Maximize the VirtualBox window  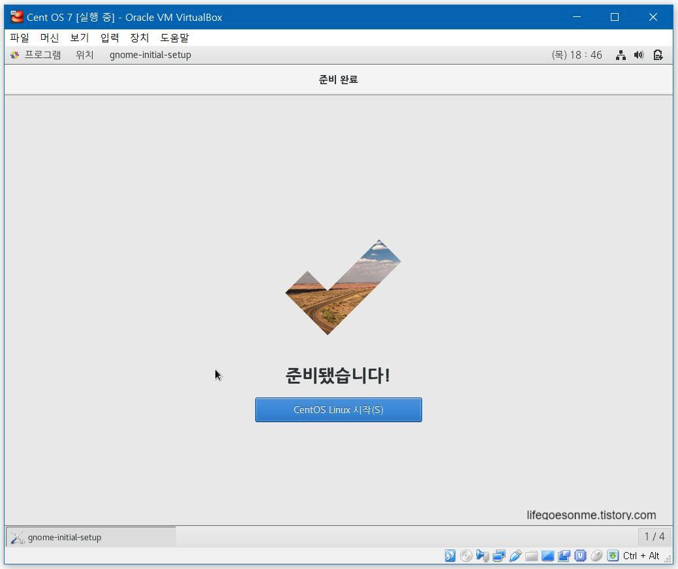coord(615,17)
